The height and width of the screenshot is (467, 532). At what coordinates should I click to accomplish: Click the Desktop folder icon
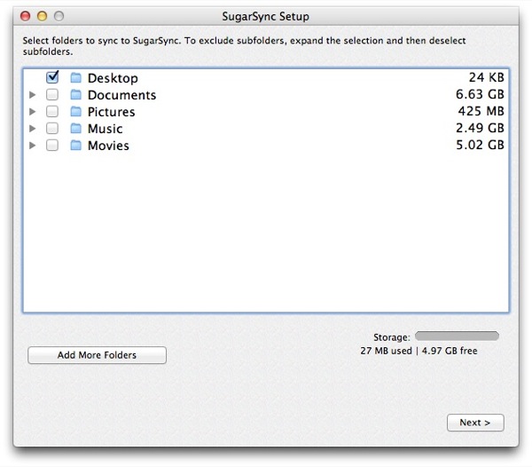pyautogui.click(x=76, y=78)
